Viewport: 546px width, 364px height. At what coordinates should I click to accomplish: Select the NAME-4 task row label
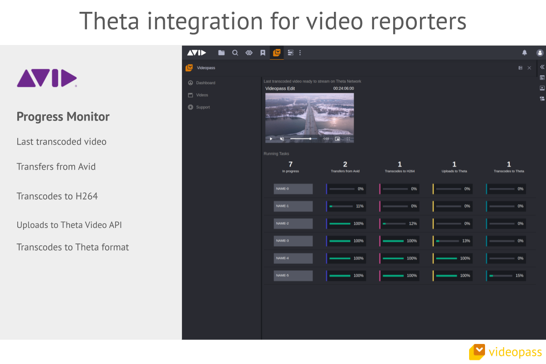tap(293, 258)
